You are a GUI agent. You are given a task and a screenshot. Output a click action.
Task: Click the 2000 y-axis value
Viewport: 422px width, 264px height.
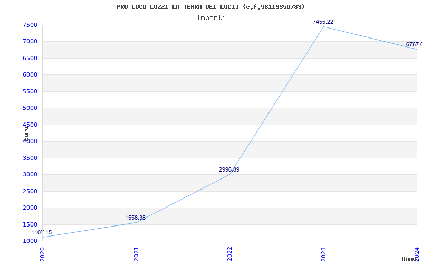[30, 208]
